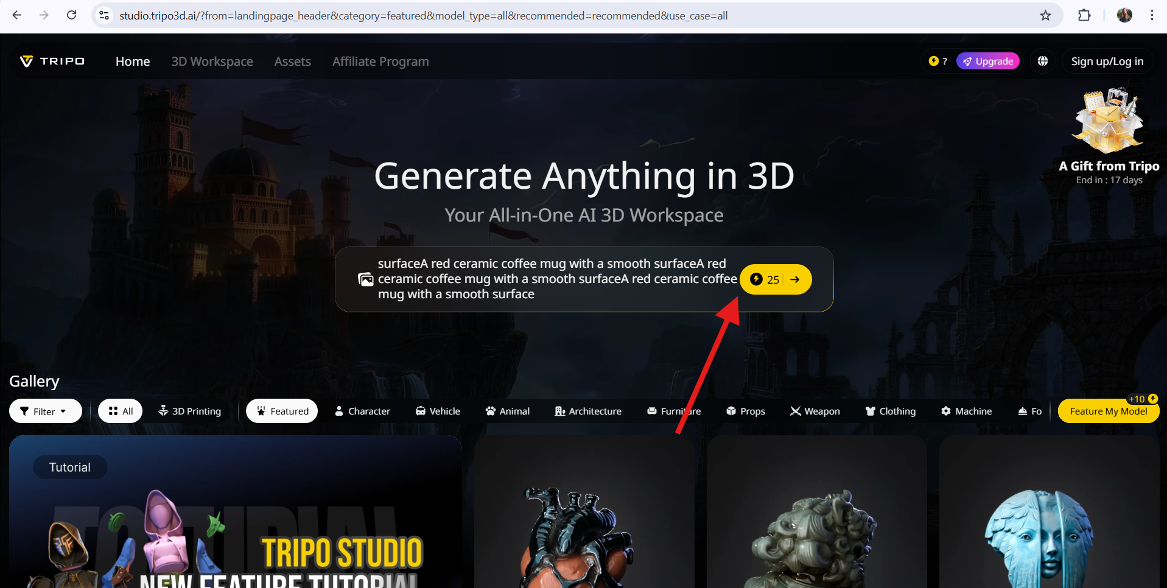Open the Tripo Studio tutorial card
The width and height of the screenshot is (1167, 588).
[x=236, y=511]
